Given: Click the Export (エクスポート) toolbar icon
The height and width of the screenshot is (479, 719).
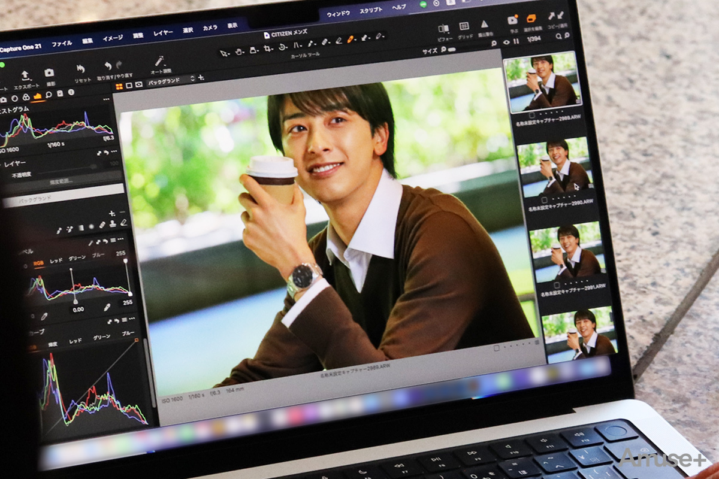Looking at the screenshot, I should pos(25,75).
